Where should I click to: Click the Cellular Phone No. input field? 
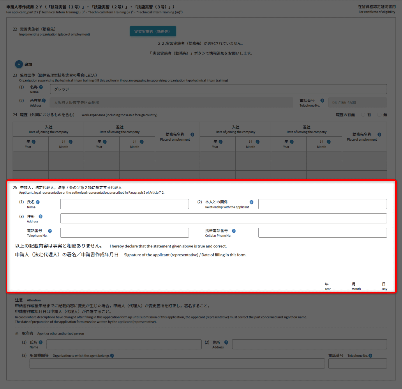pos(322,233)
